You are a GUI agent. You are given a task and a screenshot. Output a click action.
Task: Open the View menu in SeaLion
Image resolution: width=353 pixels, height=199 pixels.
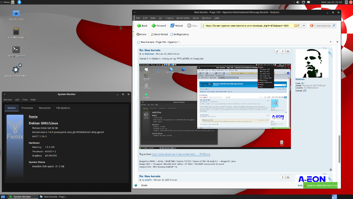(153, 18)
